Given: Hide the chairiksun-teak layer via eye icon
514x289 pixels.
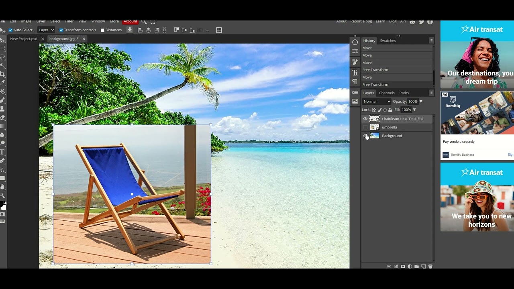Looking at the screenshot, I should pyautogui.click(x=365, y=119).
